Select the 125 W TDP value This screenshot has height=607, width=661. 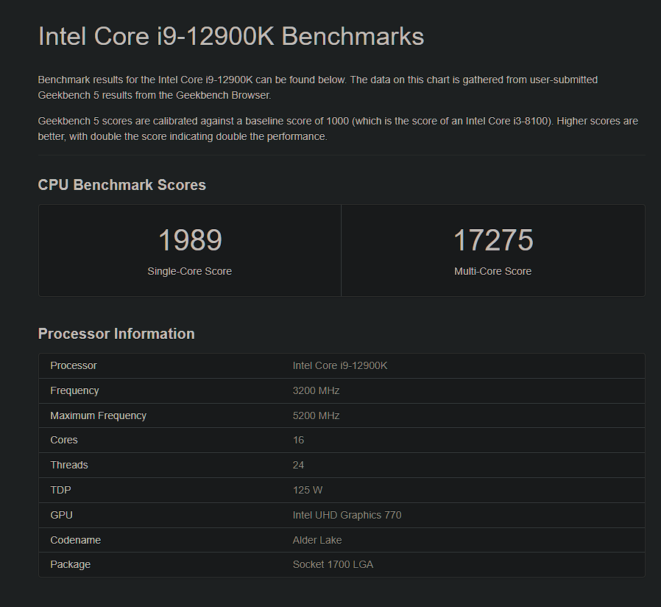(x=308, y=490)
